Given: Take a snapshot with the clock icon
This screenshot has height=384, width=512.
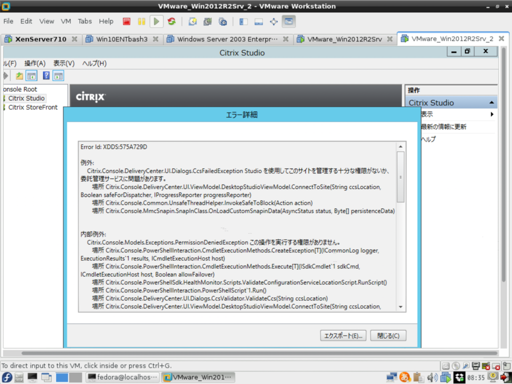Looking at the screenshot, I should point(192,21).
